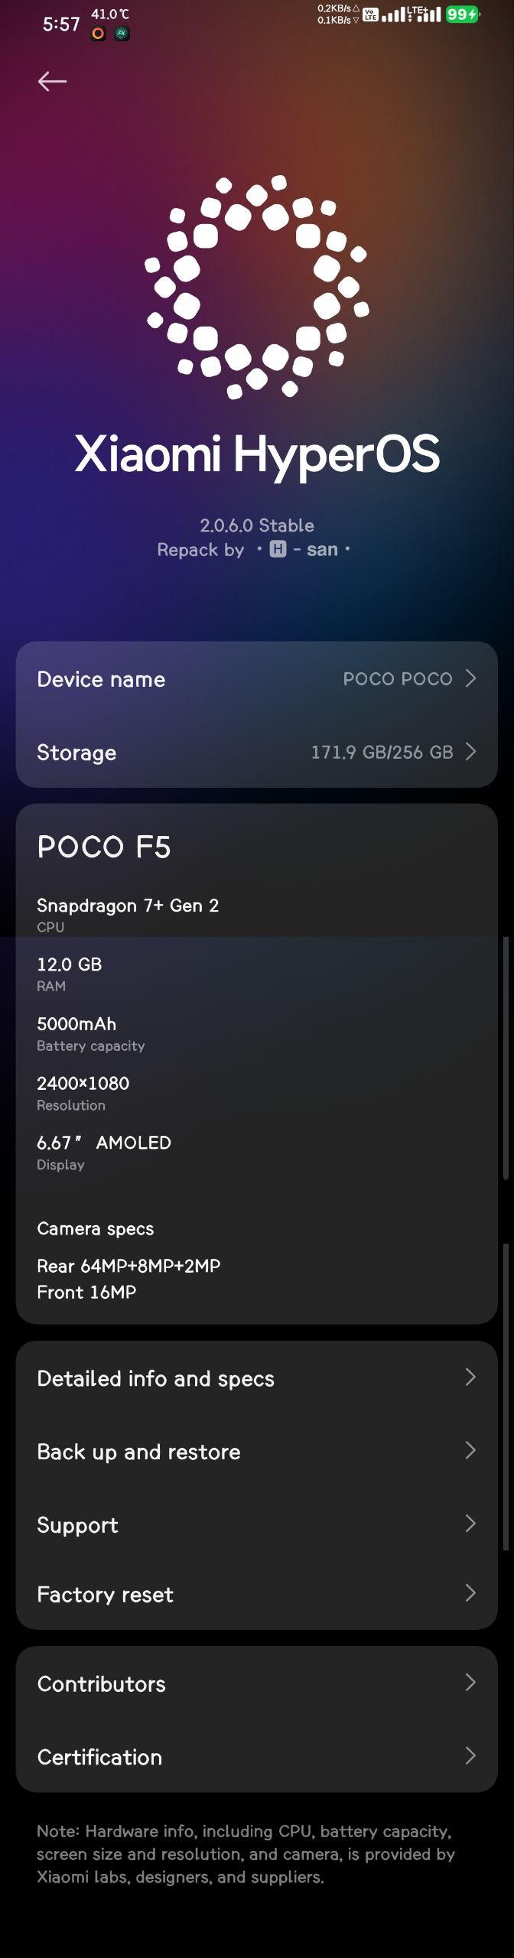Select Factory reset
The image size is (514, 1958).
point(257,1595)
